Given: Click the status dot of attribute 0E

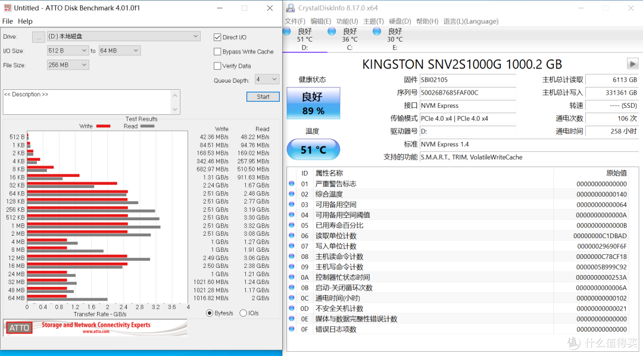Looking at the screenshot, I should [292, 318].
